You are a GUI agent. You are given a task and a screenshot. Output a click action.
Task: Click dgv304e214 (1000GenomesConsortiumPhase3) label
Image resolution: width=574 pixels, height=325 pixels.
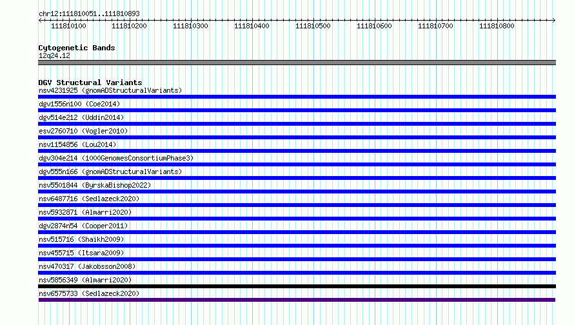coord(116,158)
